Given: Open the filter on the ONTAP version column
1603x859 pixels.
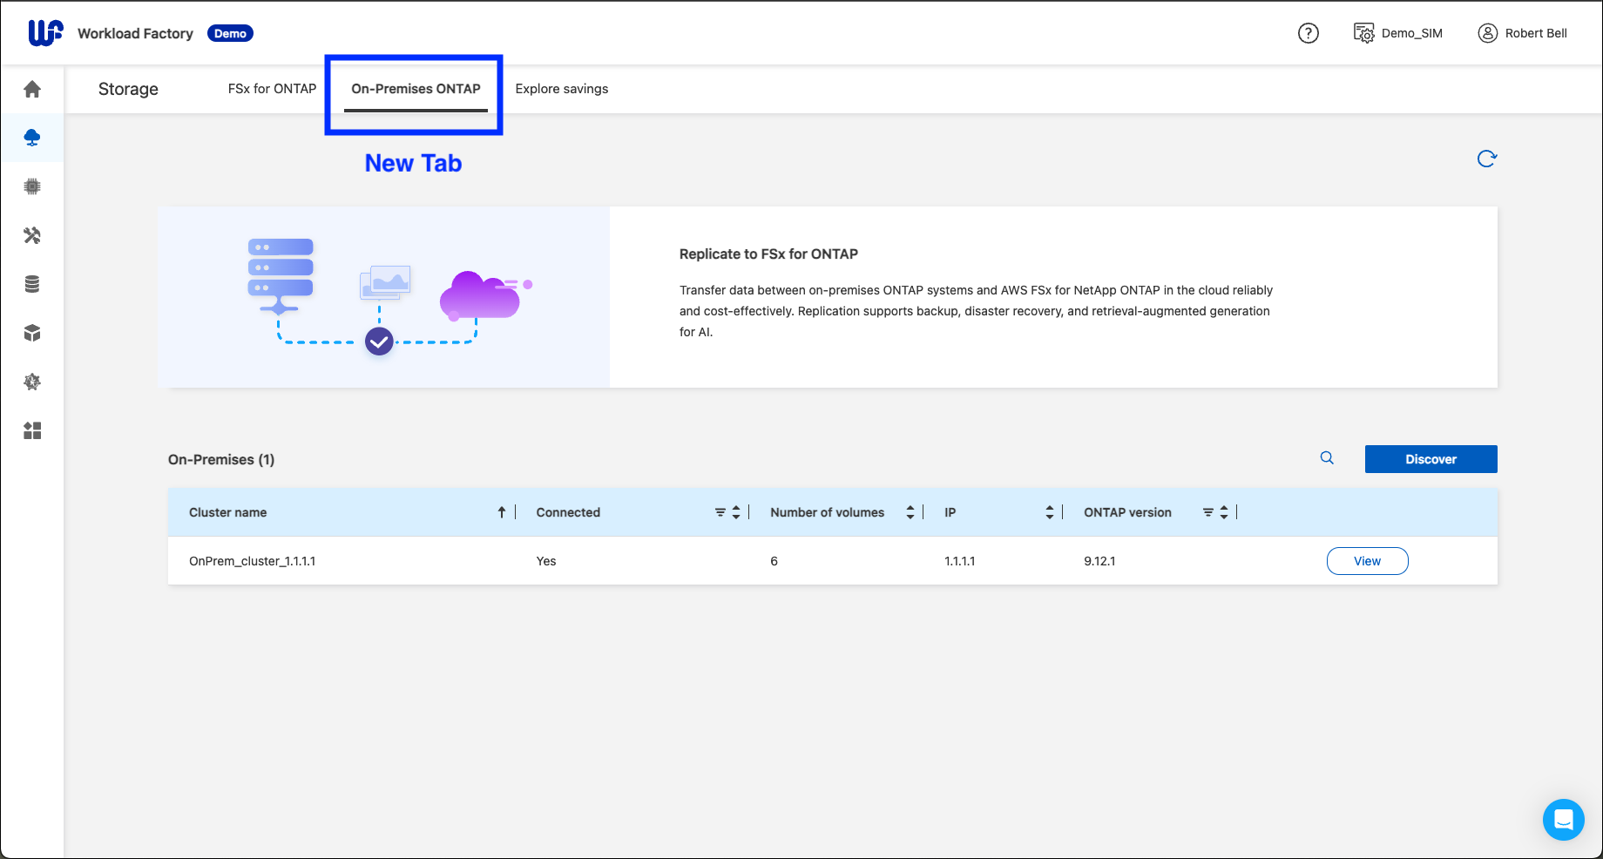Looking at the screenshot, I should [x=1209, y=511].
